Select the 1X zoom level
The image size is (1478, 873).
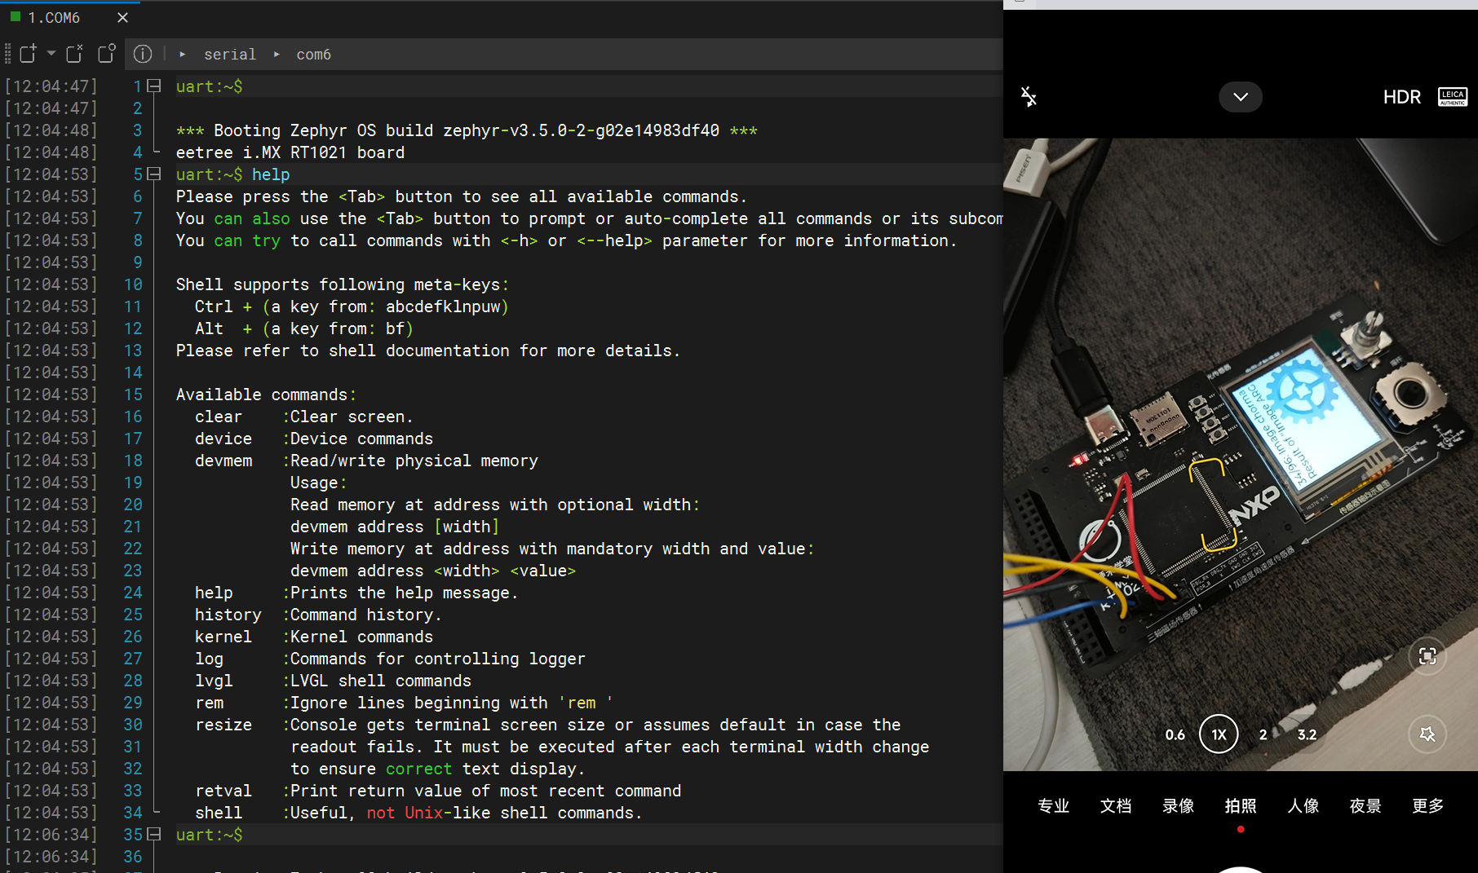click(1219, 734)
